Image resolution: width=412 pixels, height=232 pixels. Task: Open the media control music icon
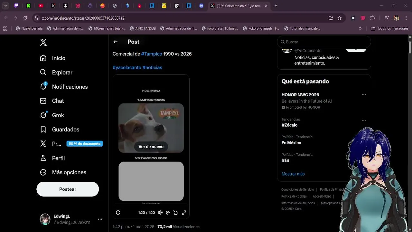pyautogui.click(x=387, y=18)
